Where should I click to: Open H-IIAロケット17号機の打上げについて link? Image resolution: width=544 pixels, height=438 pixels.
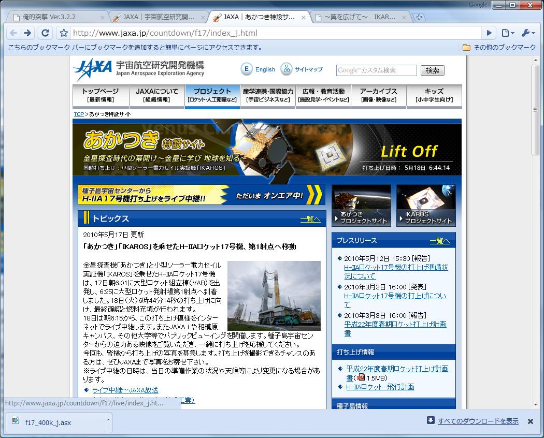(x=395, y=300)
